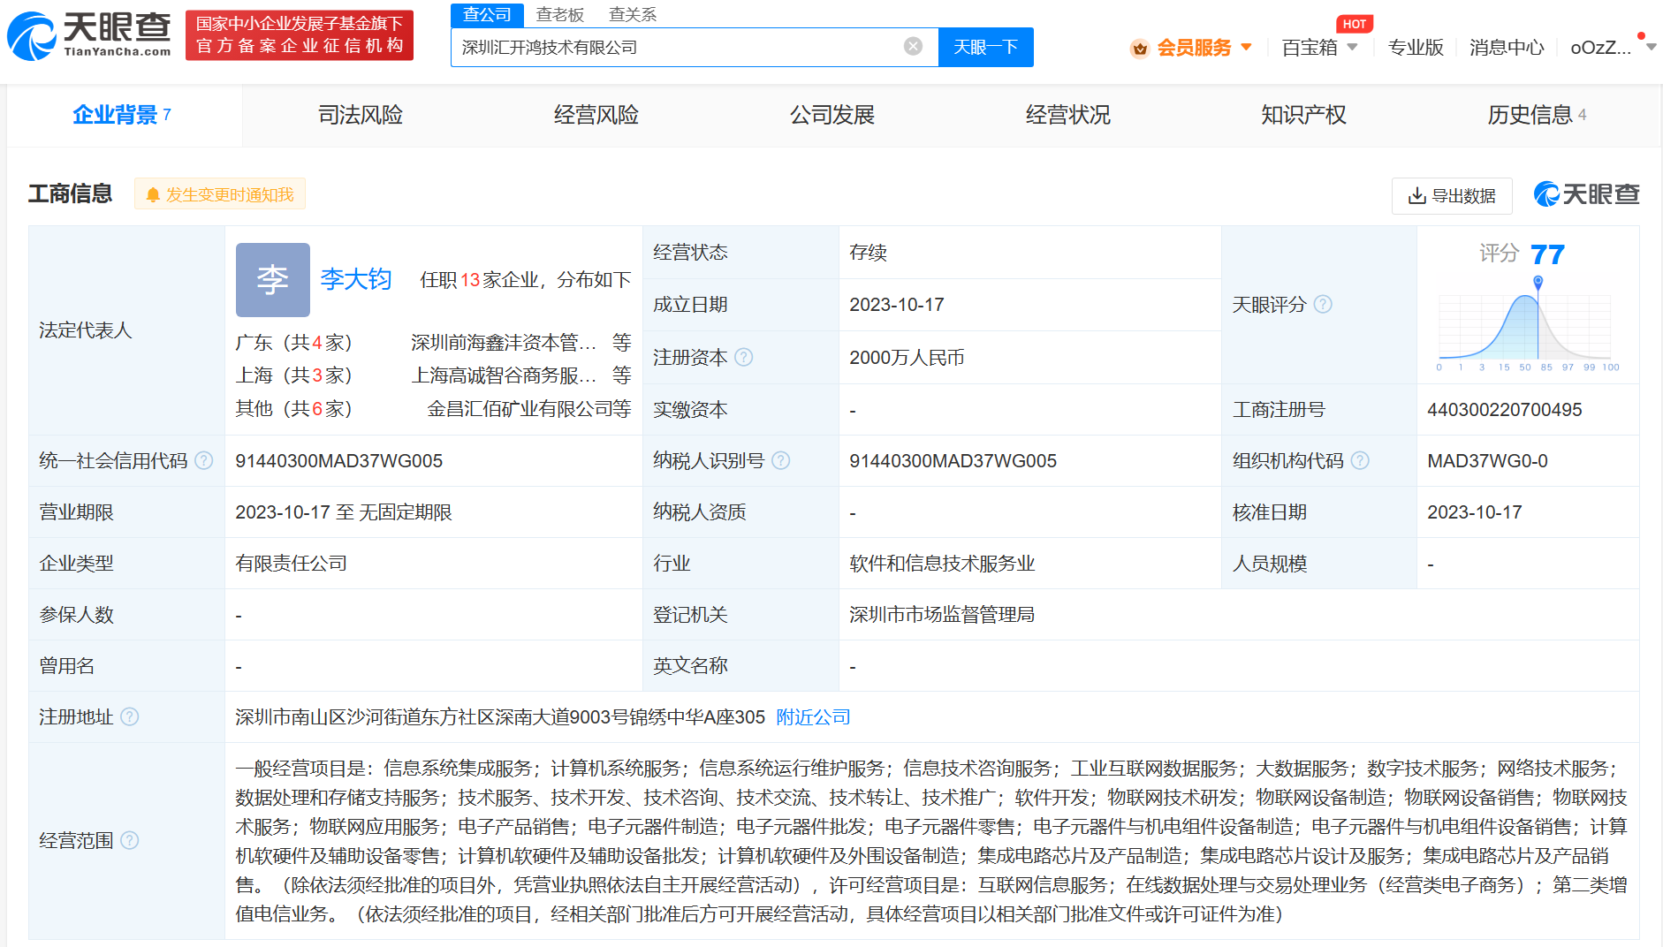Switch to the 司法风险 section tab
Viewport: 1663px width, 947px height.
coord(359,115)
